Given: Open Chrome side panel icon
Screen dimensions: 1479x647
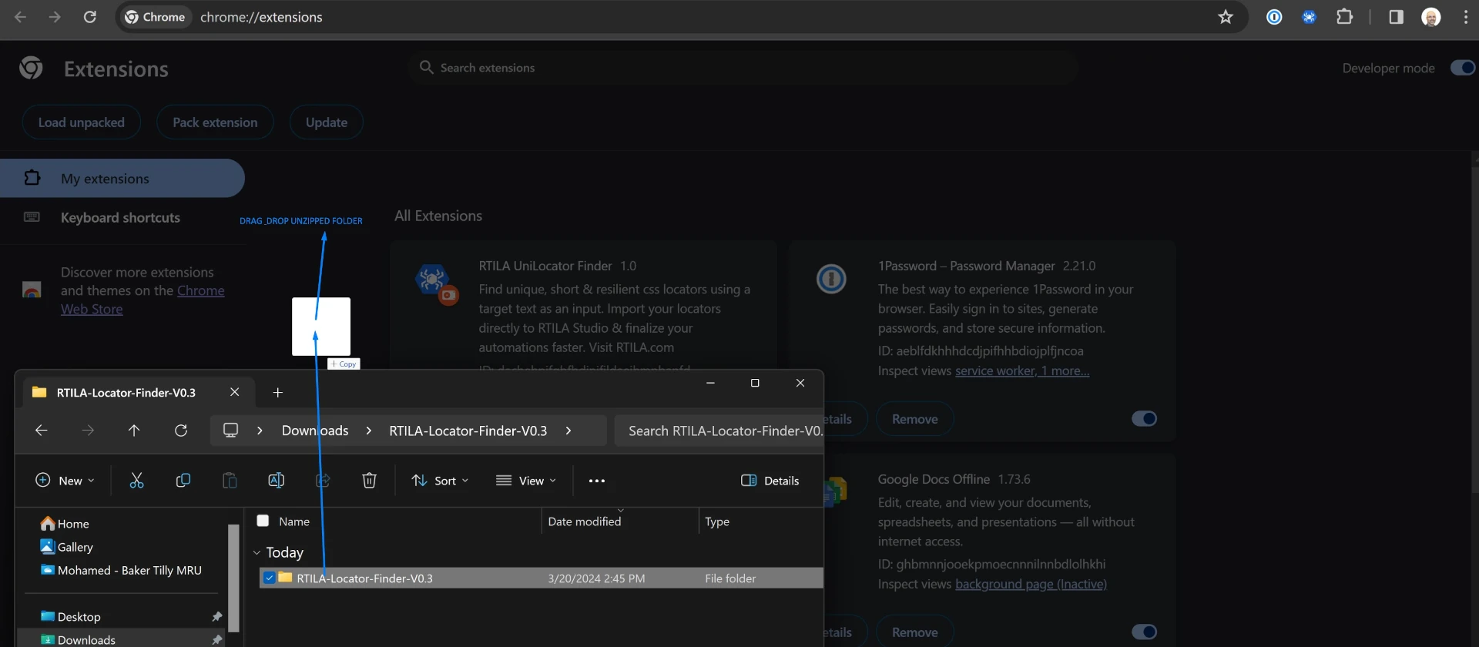Looking at the screenshot, I should point(1396,17).
